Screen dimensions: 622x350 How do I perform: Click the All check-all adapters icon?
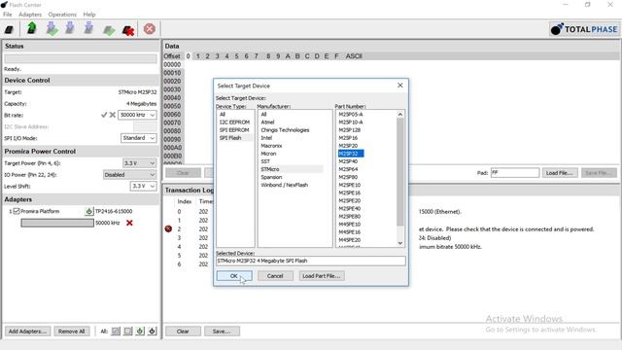point(116,331)
